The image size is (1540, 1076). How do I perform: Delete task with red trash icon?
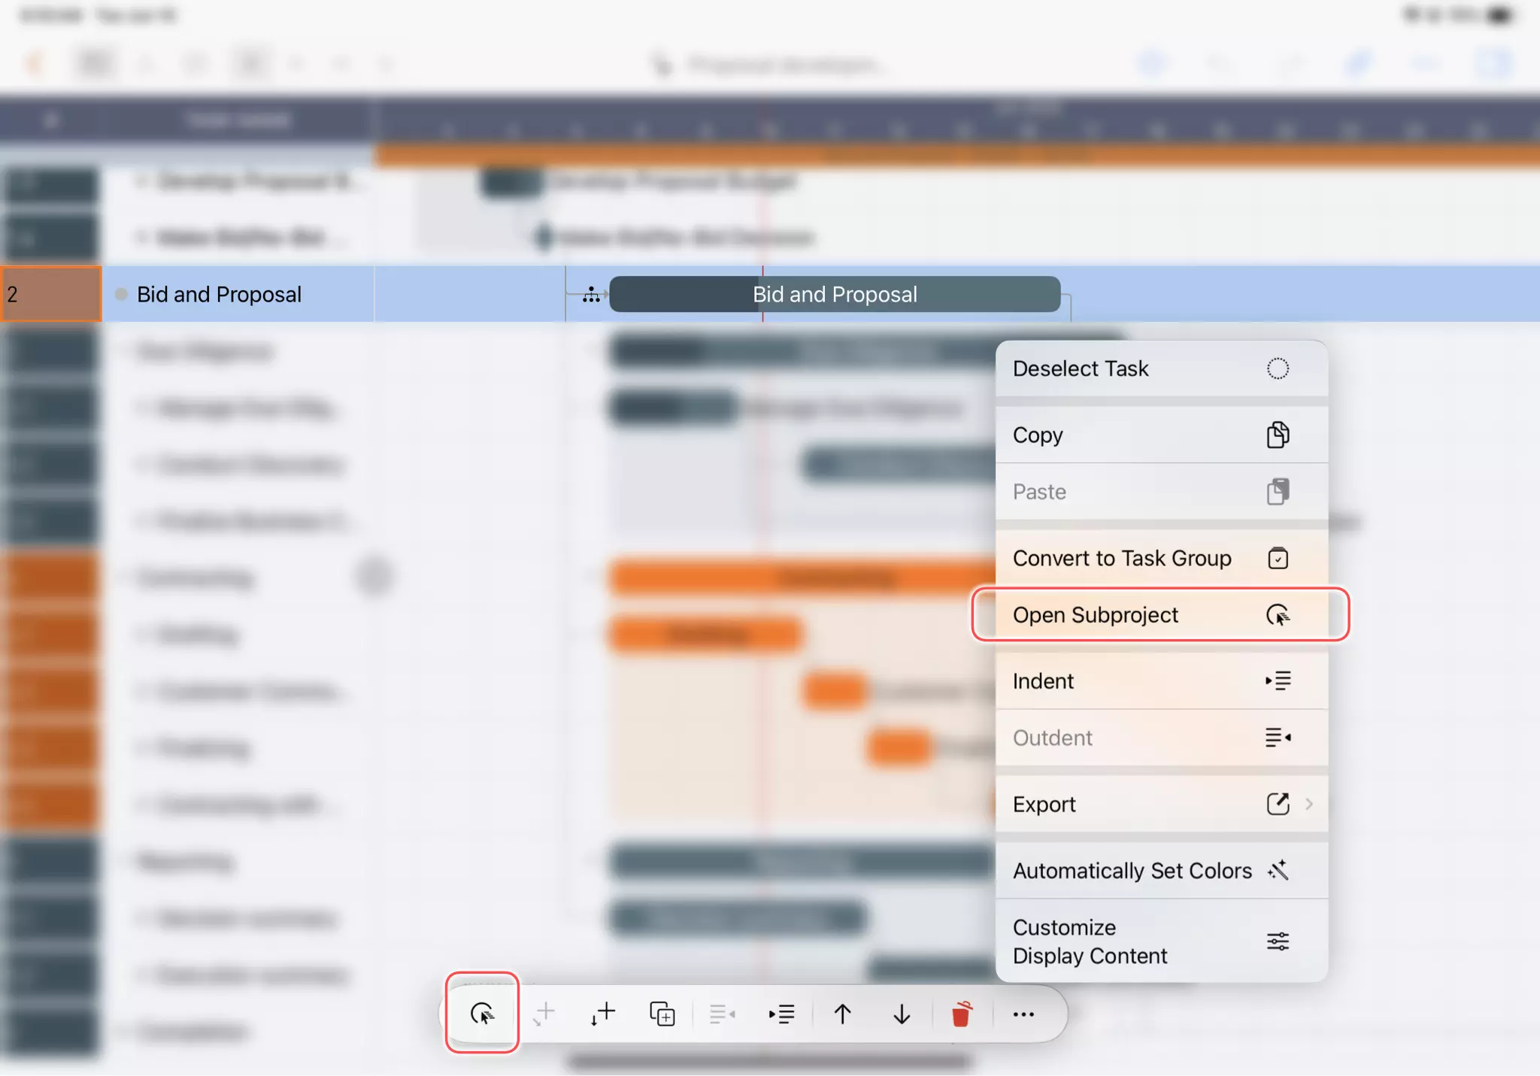click(961, 1014)
